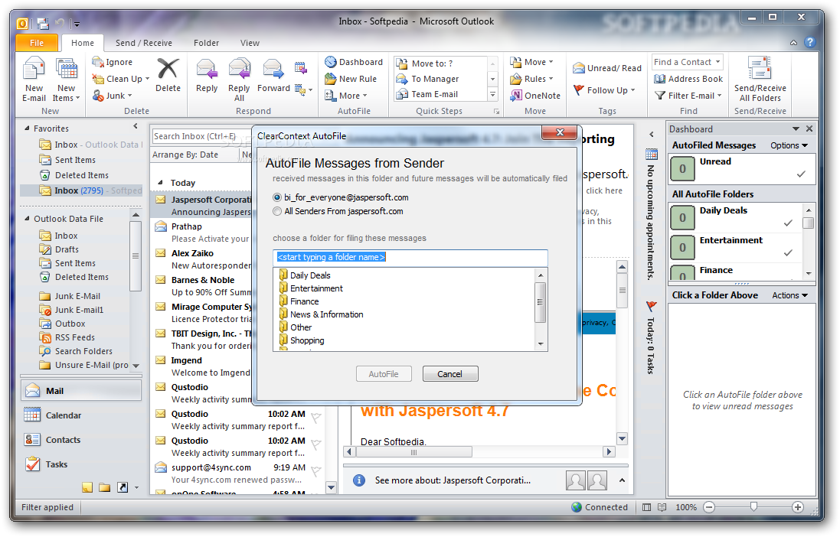This screenshot has width=840, height=537.
Task: Send the message to OneNote
Action: (535, 96)
